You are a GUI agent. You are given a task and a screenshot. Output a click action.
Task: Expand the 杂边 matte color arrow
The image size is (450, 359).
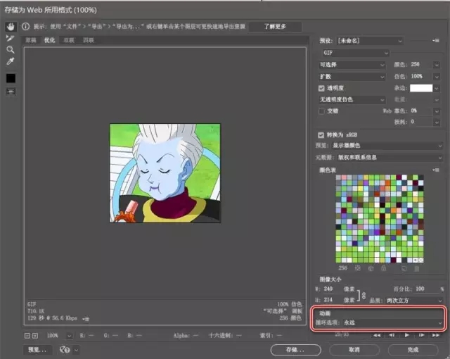[437, 88]
